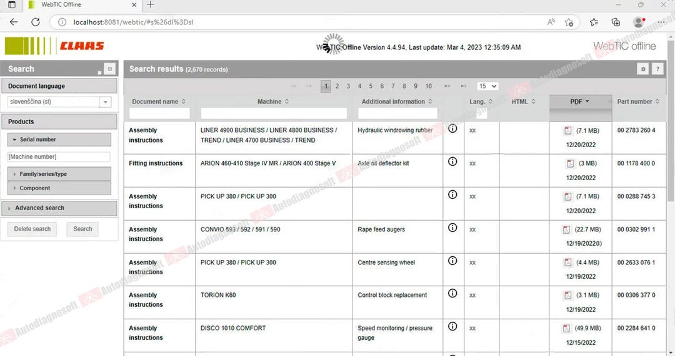675x356 pixels.
Task: Open help question mark icon in results header
Action: pyautogui.click(x=657, y=69)
